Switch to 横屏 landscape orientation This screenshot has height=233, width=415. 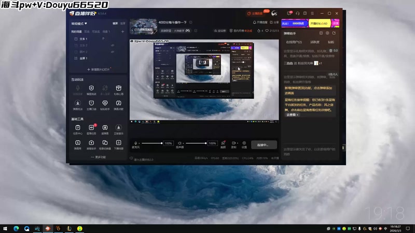click(x=115, y=23)
